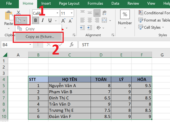This screenshot has height=122, width=170.
Task: Expand Orientation options arrow
Action: pyautogui.click(x=103, y=28)
